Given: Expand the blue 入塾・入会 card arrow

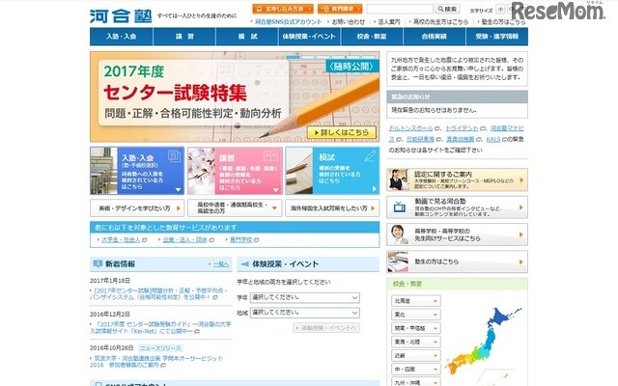Looking at the screenshot, I should (178, 190).
